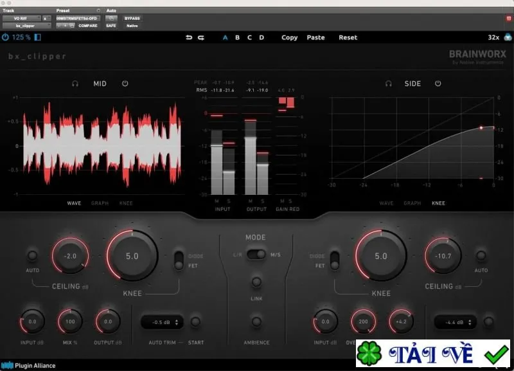
Task: Toggle the AMBIENCE button
Action: [256, 321]
